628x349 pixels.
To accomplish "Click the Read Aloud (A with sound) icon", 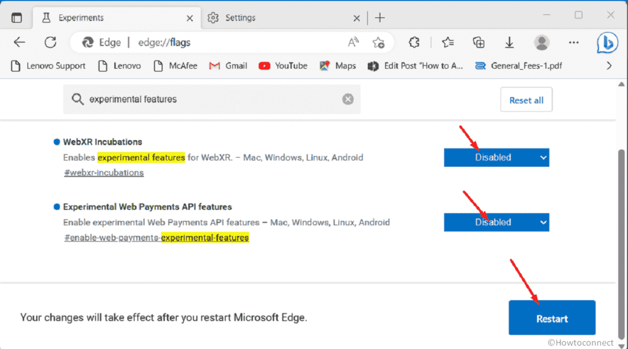I will coord(353,42).
